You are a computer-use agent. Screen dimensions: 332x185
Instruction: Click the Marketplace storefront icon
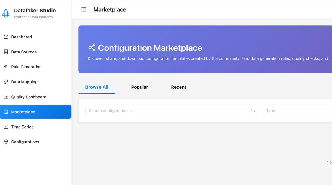[6, 112]
